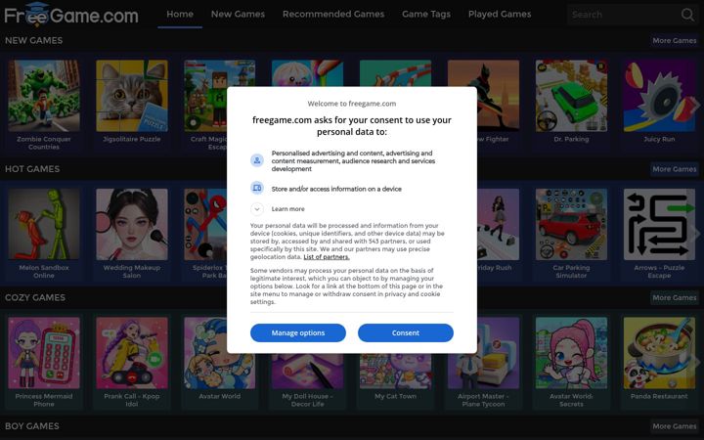Click 'Welcome to freegame.com' dialog text

click(x=352, y=104)
